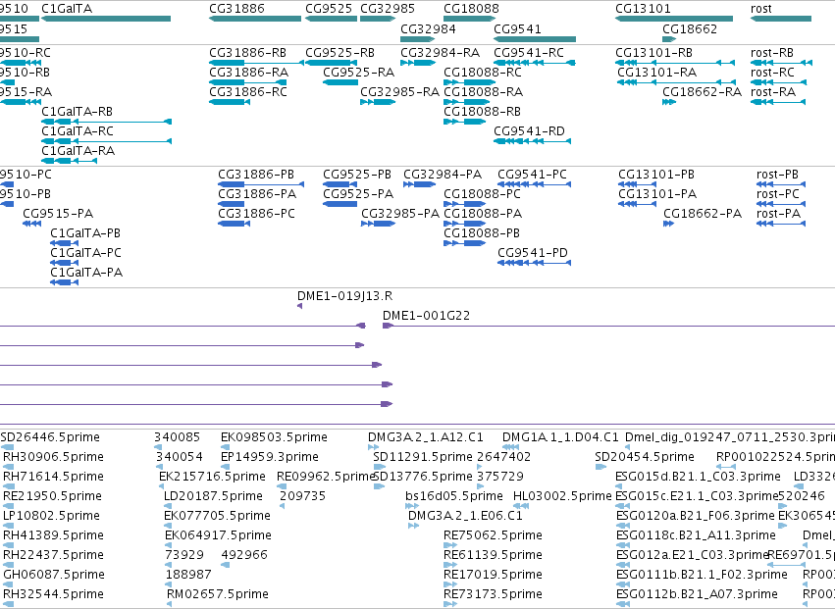The height and width of the screenshot is (609, 835).
Task: Click transcript CG9541-RD label
Action: [x=529, y=131]
